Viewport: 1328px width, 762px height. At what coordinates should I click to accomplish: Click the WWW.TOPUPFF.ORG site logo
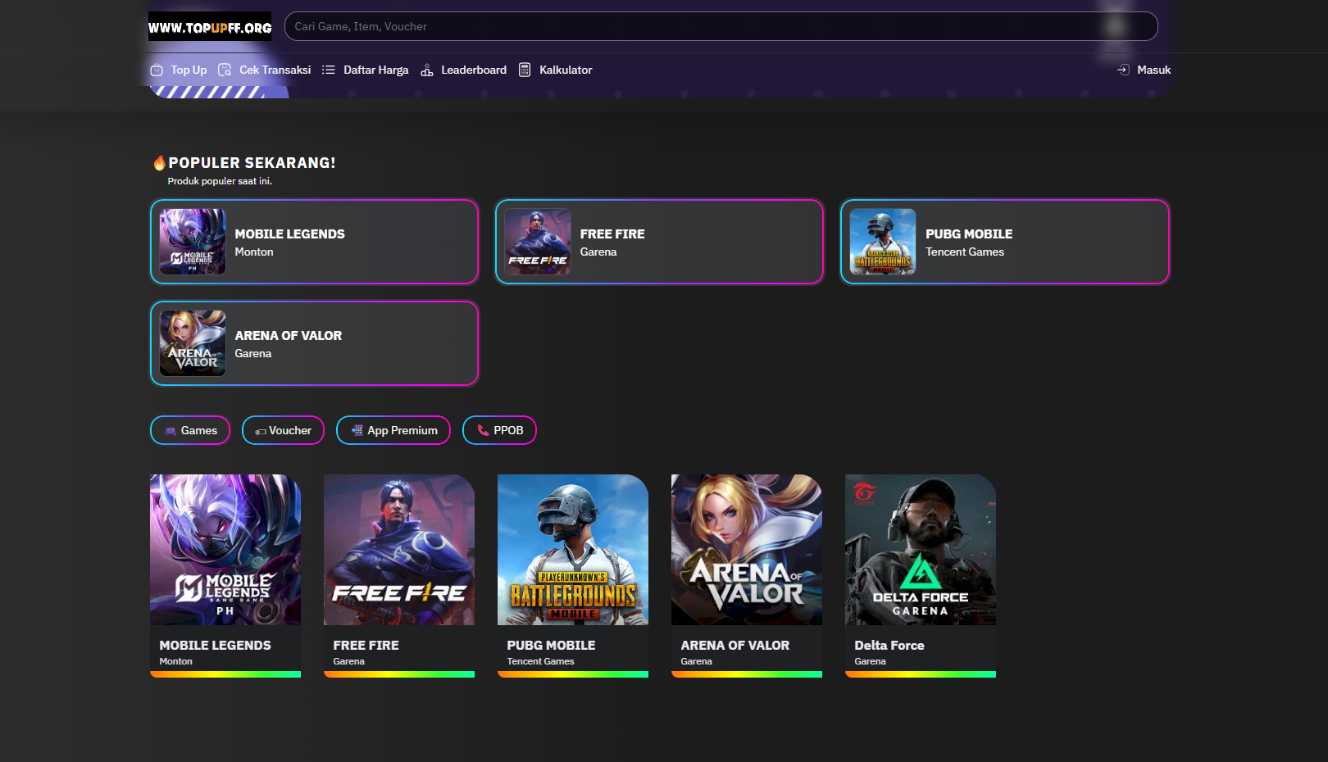tap(210, 26)
